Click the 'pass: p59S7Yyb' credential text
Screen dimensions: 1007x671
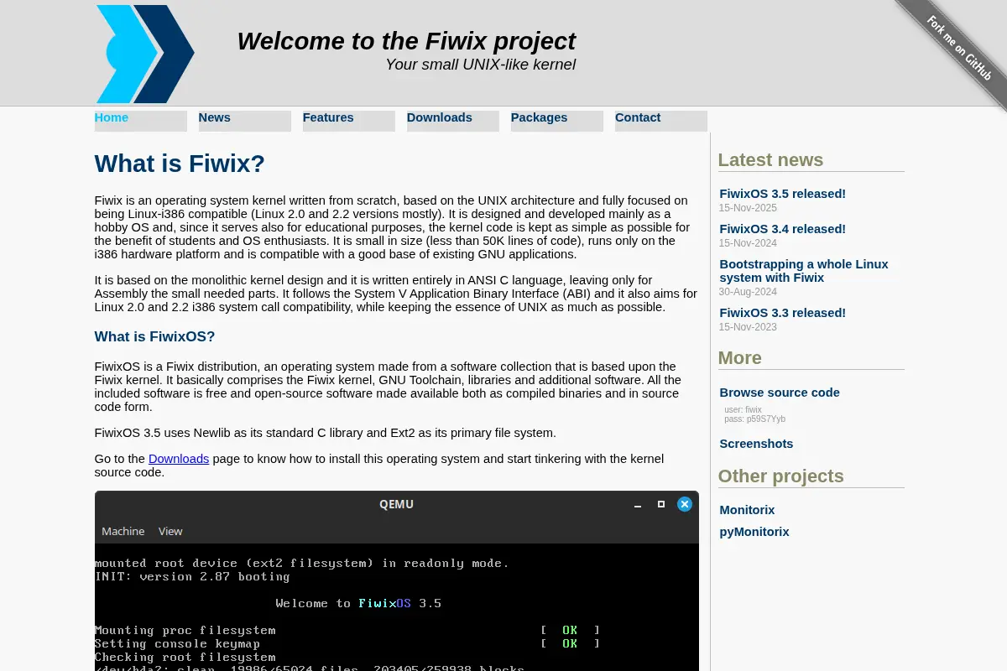(755, 419)
